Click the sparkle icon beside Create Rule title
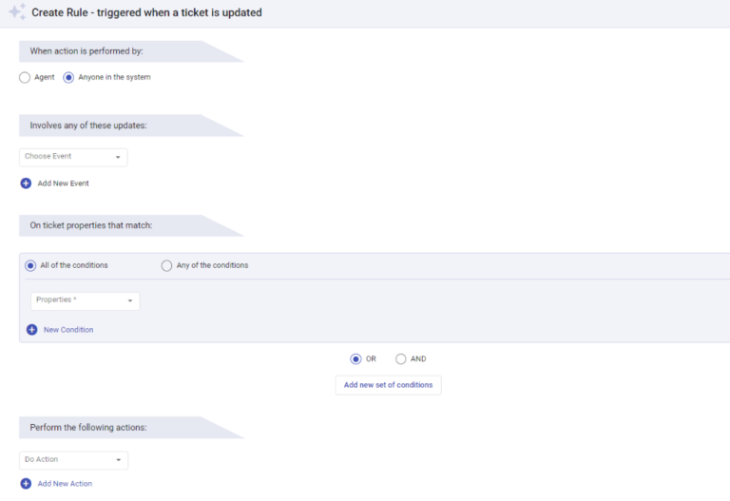 click(x=16, y=12)
